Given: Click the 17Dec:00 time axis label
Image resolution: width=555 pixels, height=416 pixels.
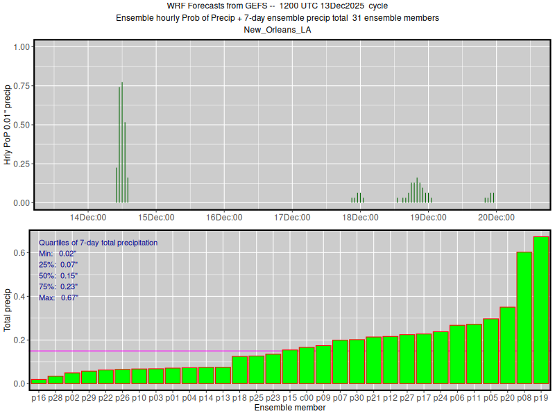Looking at the screenshot, I should click(x=292, y=217).
